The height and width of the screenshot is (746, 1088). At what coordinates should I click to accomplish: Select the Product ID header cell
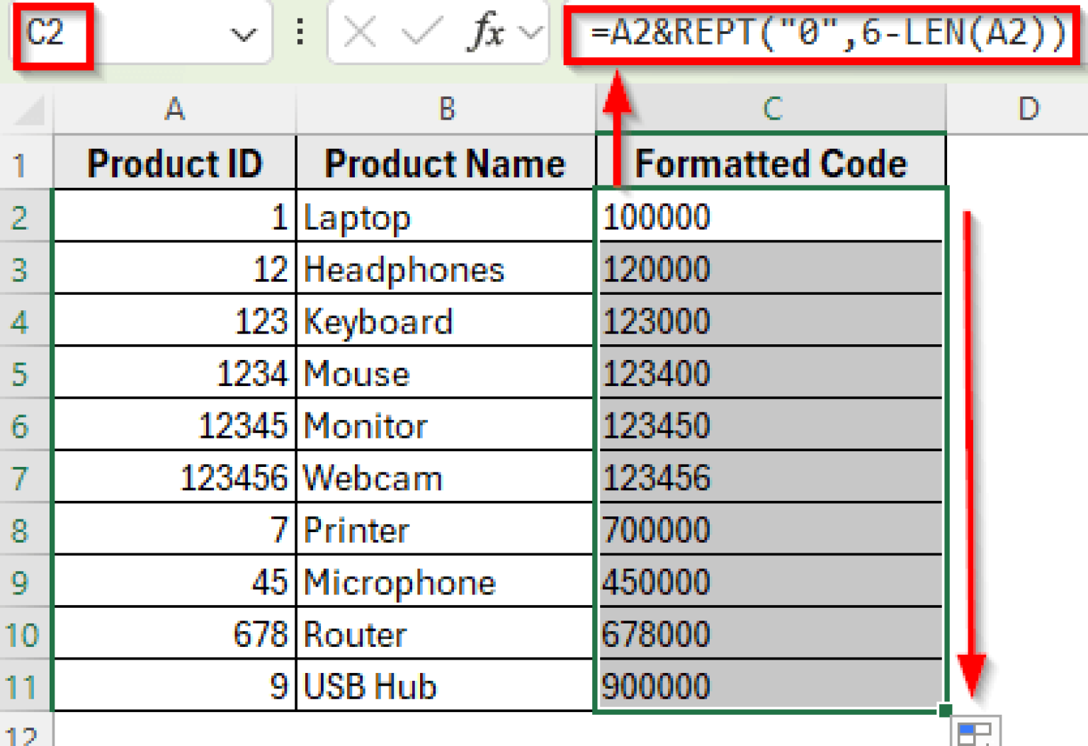pyautogui.click(x=174, y=164)
